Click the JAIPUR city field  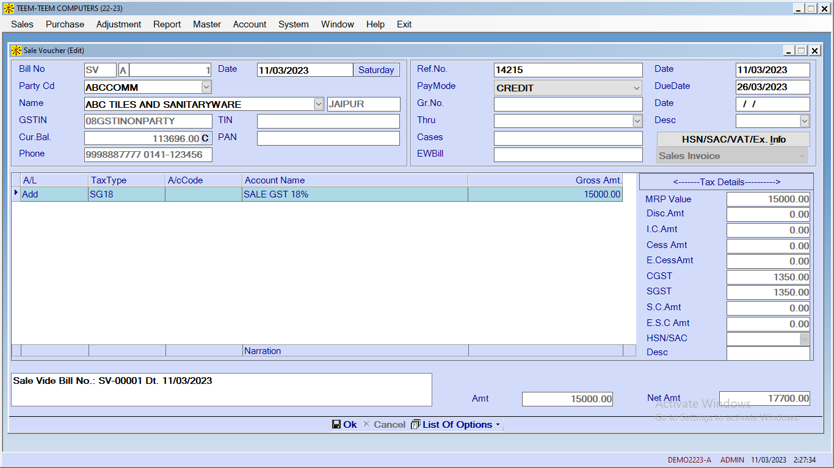[x=364, y=104]
